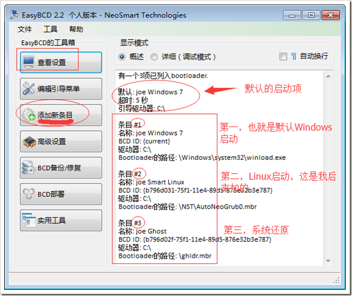Click the line 名称: joe Windows 7

151,133
